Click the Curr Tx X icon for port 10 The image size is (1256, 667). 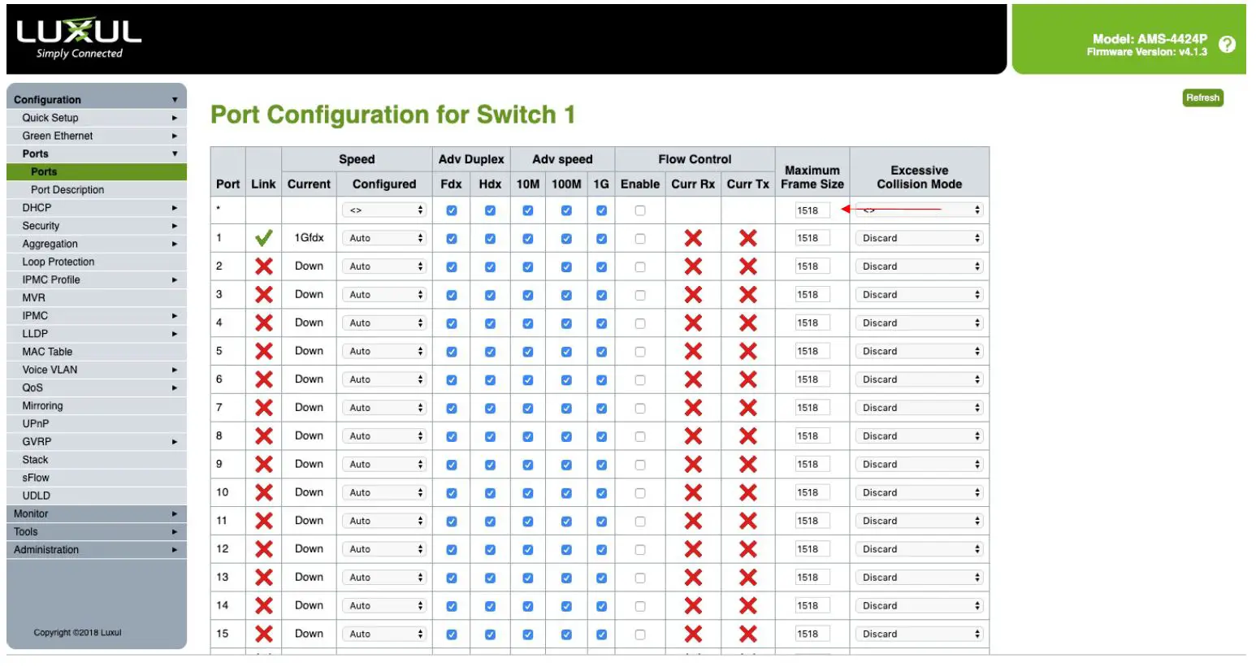point(748,492)
